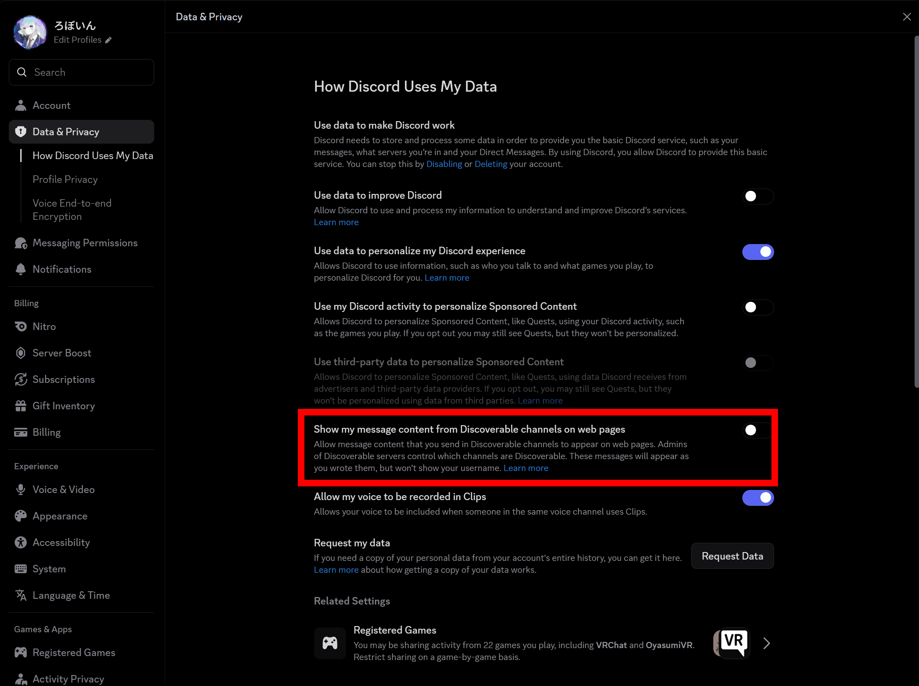Click the System keyboard icon
The height and width of the screenshot is (686, 919).
(x=20, y=569)
